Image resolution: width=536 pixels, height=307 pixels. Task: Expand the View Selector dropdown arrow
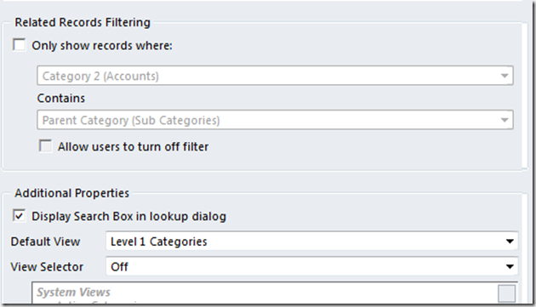point(510,267)
